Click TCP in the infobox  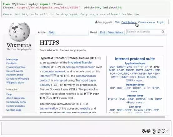pos(112,88)
